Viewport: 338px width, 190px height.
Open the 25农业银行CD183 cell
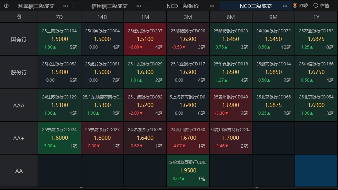pos(316,39)
